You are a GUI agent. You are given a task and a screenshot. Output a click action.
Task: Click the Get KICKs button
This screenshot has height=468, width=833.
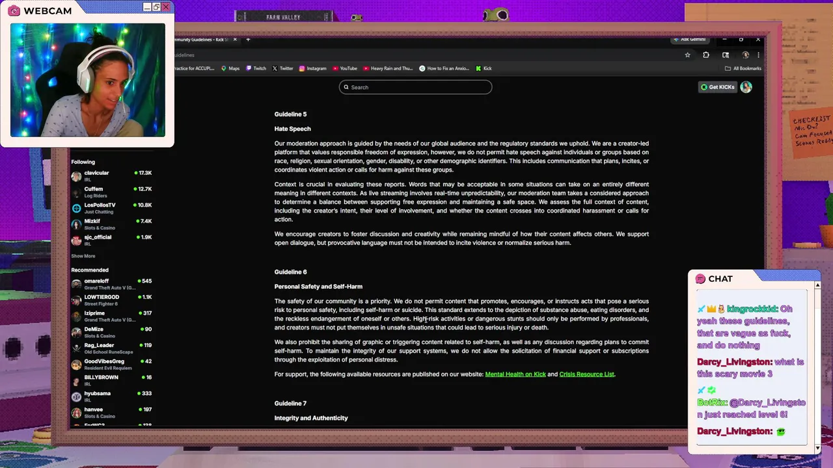coord(718,87)
